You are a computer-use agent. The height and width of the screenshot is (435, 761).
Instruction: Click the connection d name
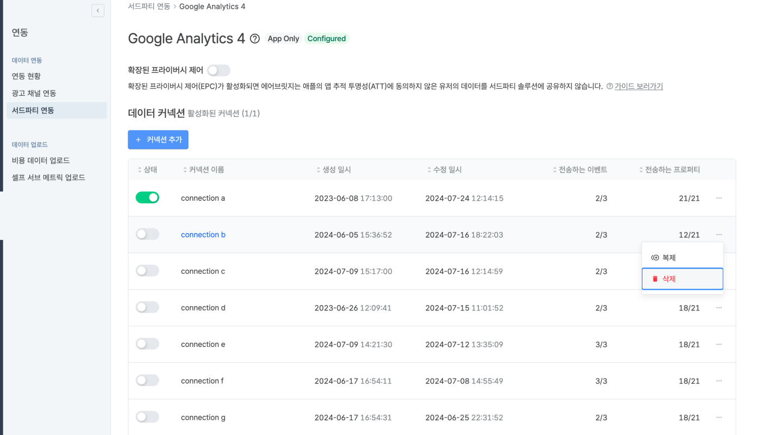(203, 308)
